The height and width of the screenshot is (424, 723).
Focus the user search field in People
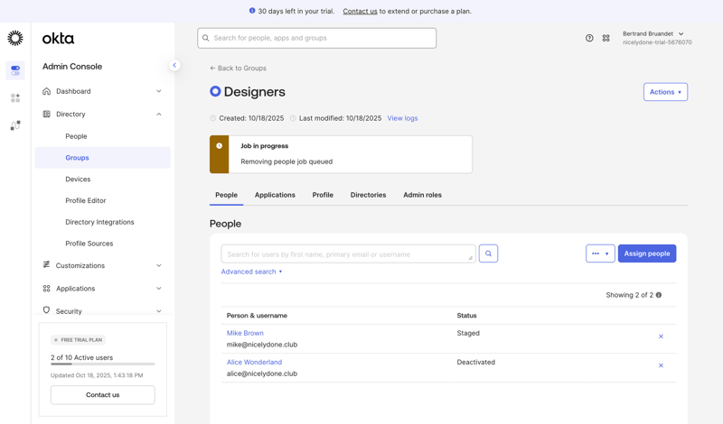tap(348, 254)
